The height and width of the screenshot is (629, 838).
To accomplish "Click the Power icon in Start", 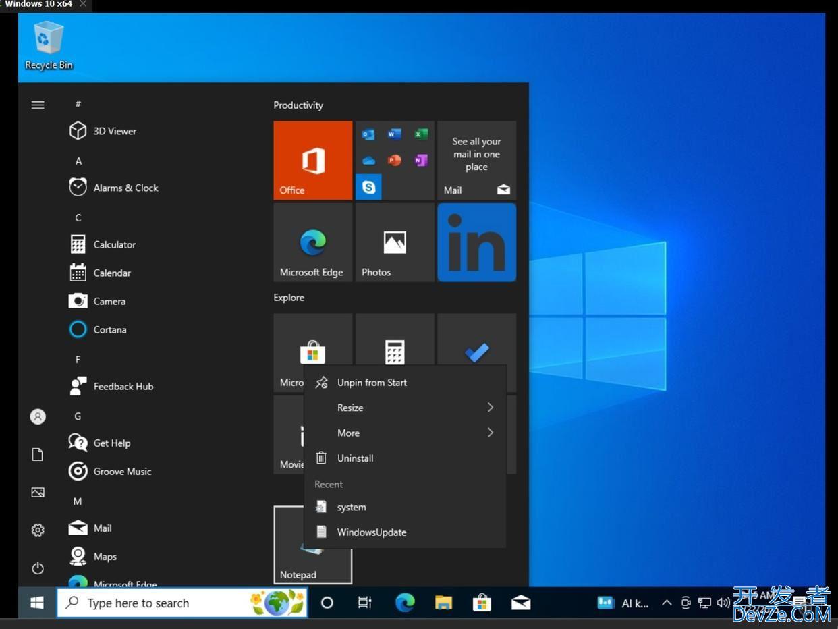I will coord(38,568).
